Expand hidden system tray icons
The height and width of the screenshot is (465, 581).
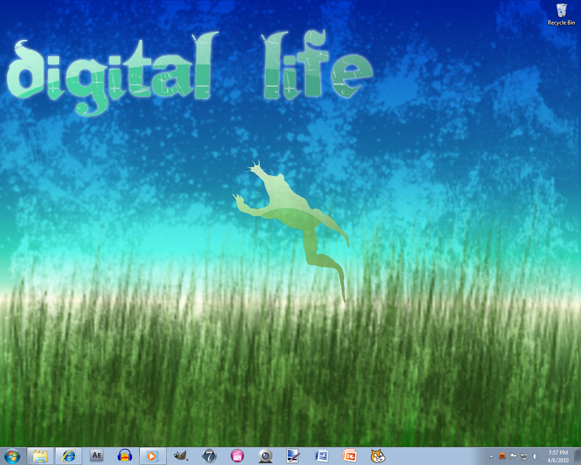pos(491,456)
